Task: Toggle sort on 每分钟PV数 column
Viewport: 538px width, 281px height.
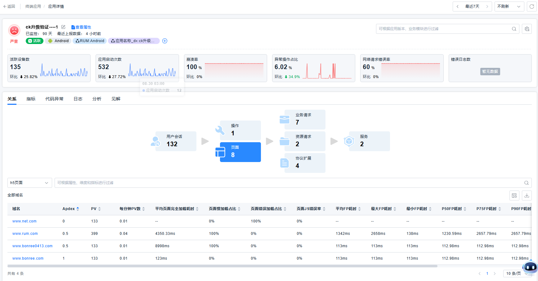Action: click(x=143, y=209)
